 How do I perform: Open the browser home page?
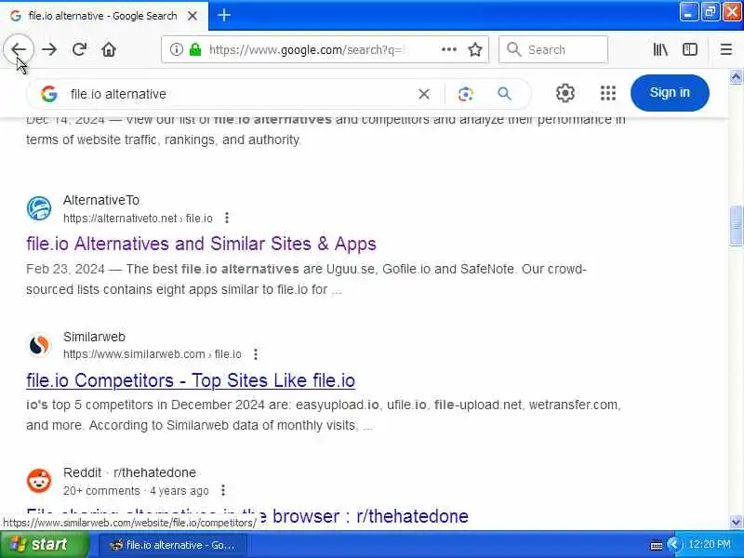pyautogui.click(x=109, y=49)
